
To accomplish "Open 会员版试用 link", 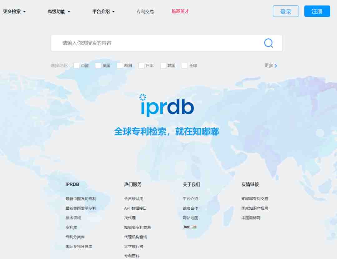I will pos(134,199).
